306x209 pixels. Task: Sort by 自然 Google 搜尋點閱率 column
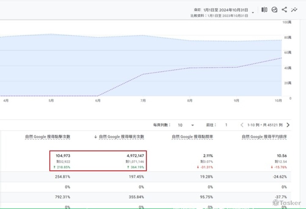click(192, 137)
